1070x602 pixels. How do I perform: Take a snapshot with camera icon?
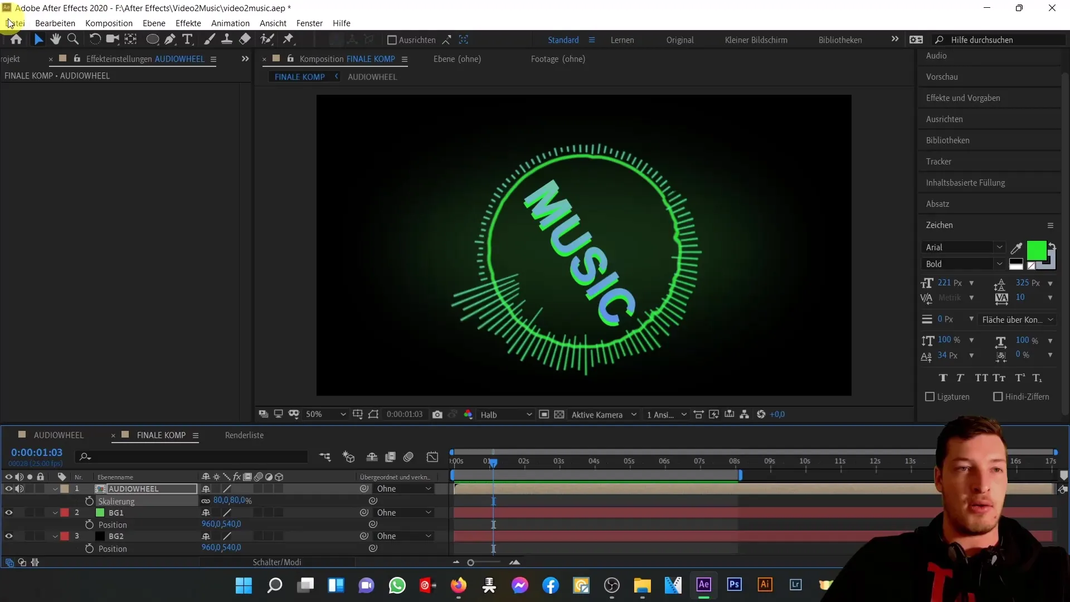tap(437, 415)
